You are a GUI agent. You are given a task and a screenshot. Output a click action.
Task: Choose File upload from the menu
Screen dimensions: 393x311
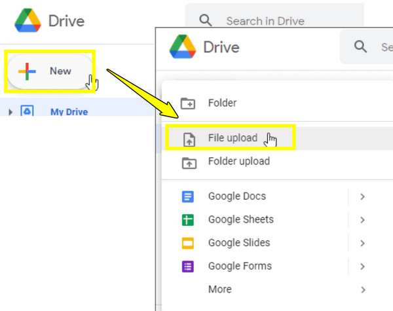point(233,138)
